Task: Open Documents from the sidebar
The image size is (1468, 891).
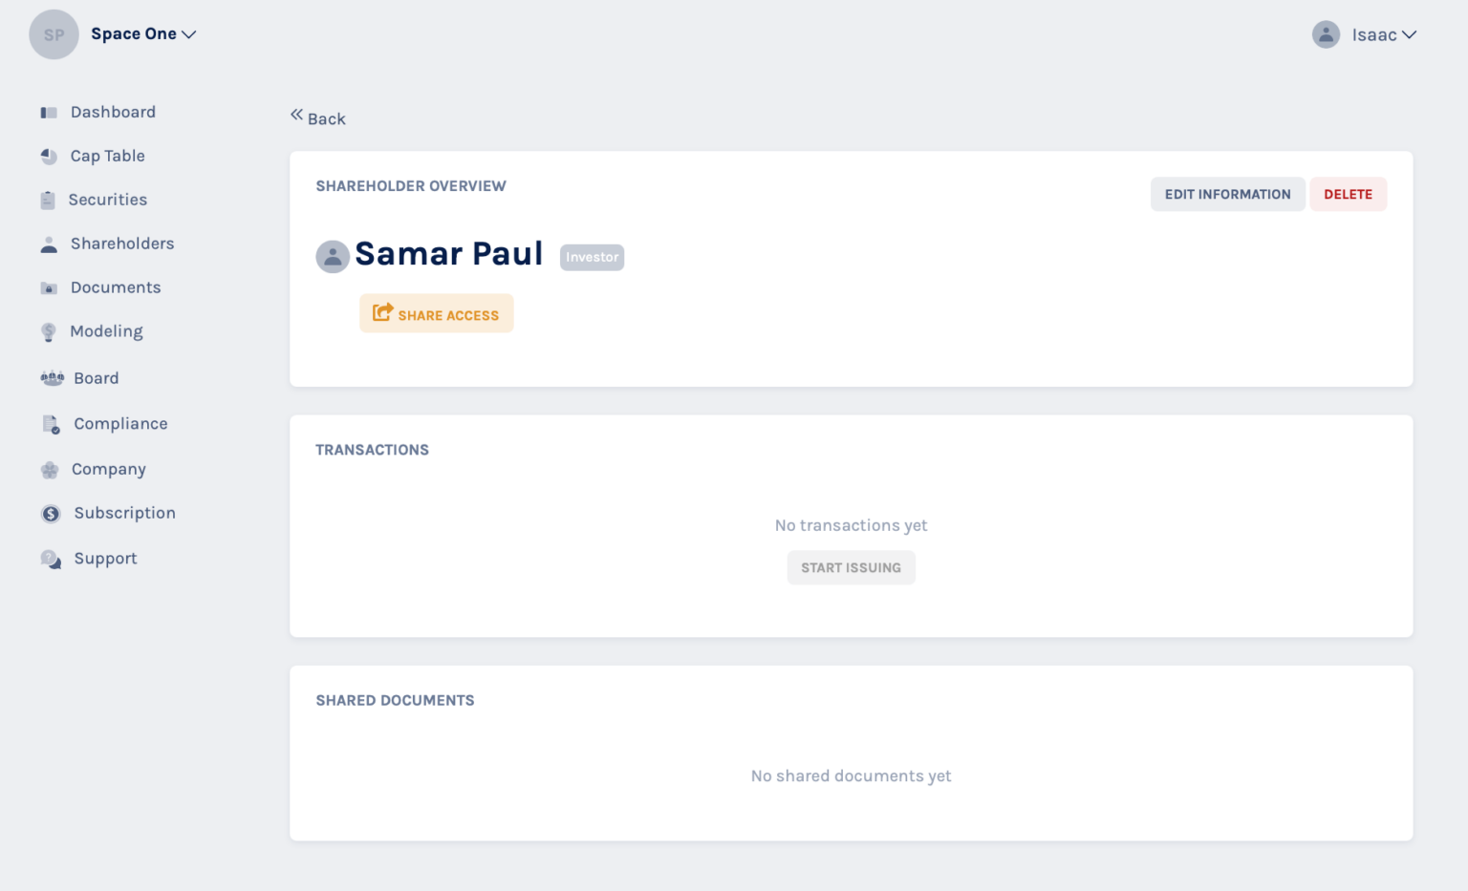Action: pos(116,287)
